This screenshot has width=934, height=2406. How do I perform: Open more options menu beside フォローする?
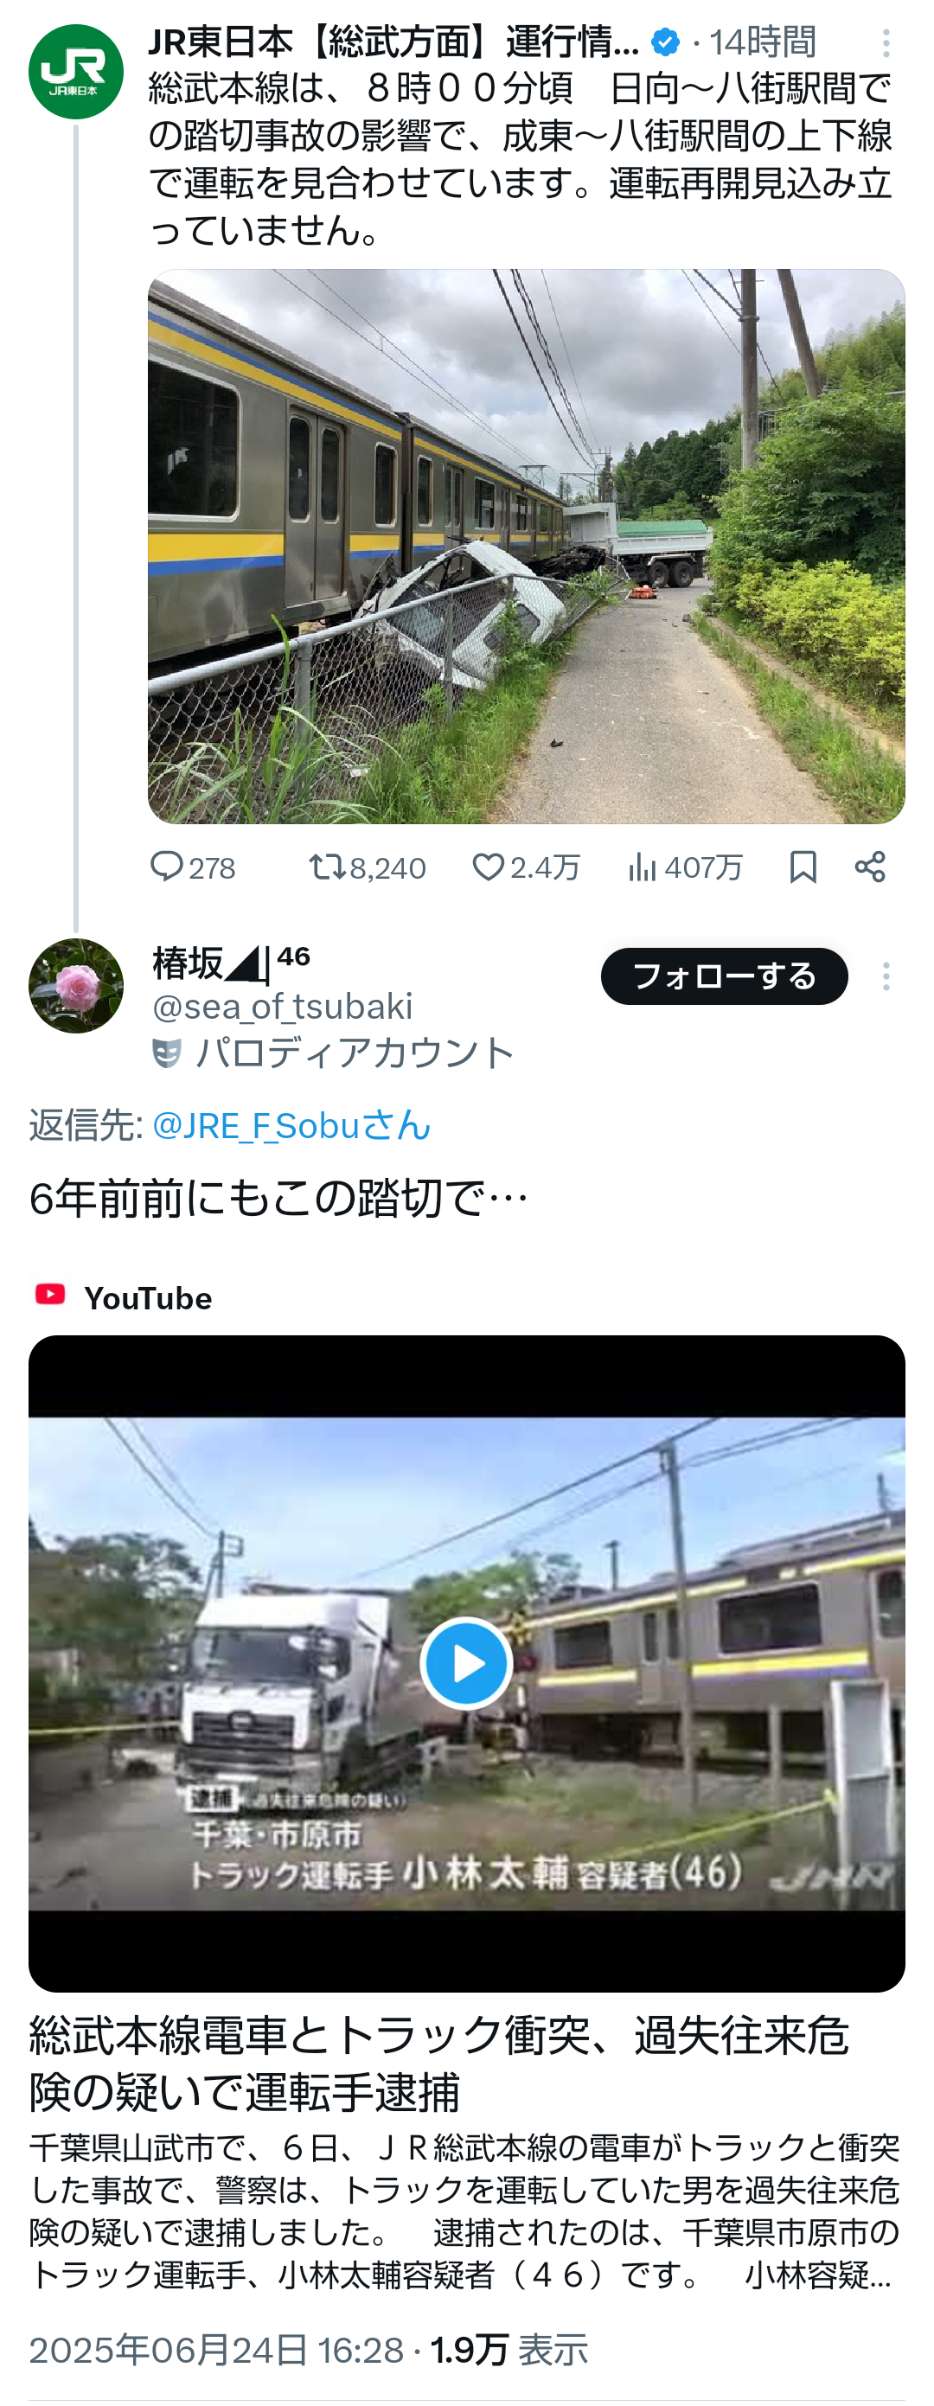886,977
